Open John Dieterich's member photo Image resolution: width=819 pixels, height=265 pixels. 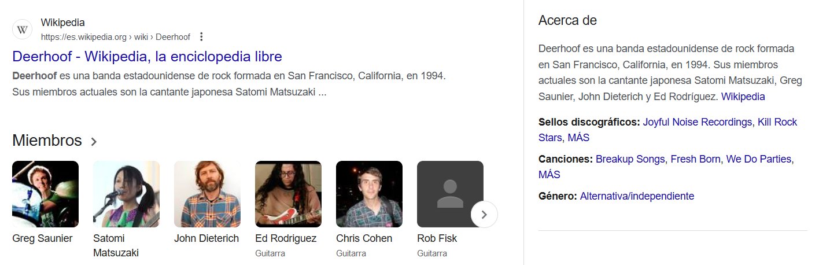point(207,194)
